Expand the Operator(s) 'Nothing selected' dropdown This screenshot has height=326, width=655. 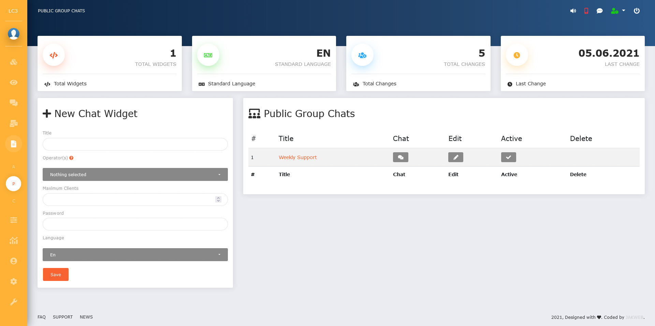(x=135, y=174)
